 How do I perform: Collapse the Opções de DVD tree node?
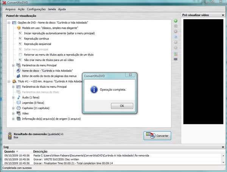pyautogui.click(x=9, y=23)
